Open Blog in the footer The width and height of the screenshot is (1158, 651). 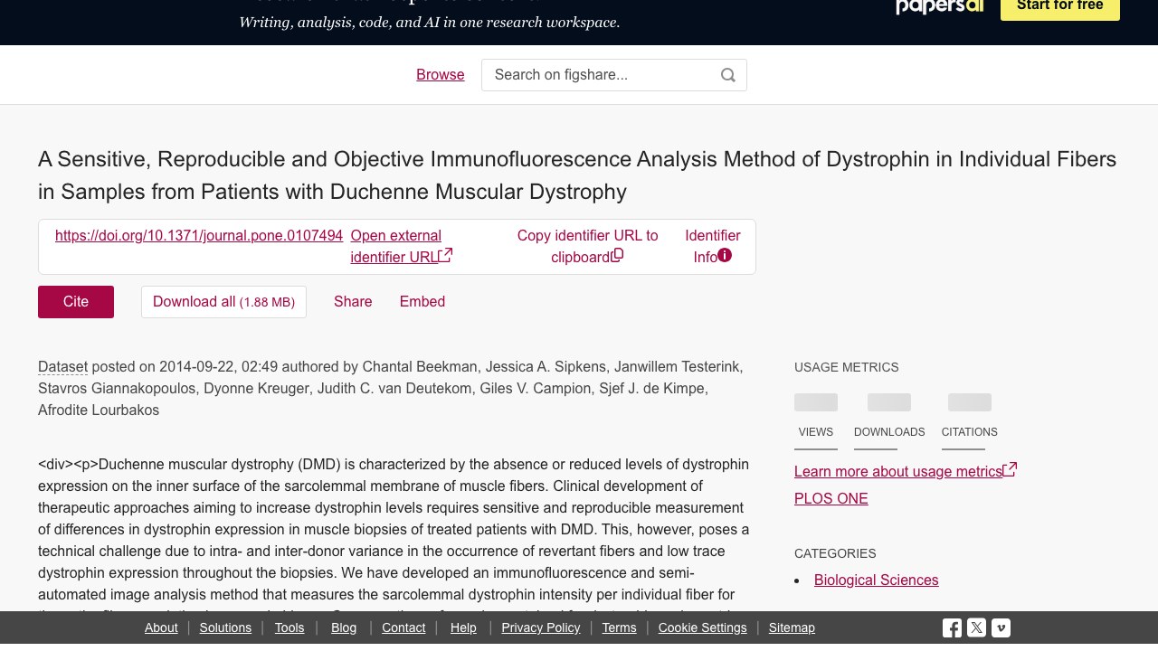[344, 627]
